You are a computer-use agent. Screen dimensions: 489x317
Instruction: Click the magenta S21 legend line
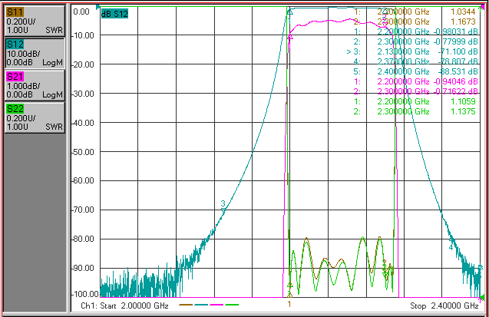pos(216,305)
